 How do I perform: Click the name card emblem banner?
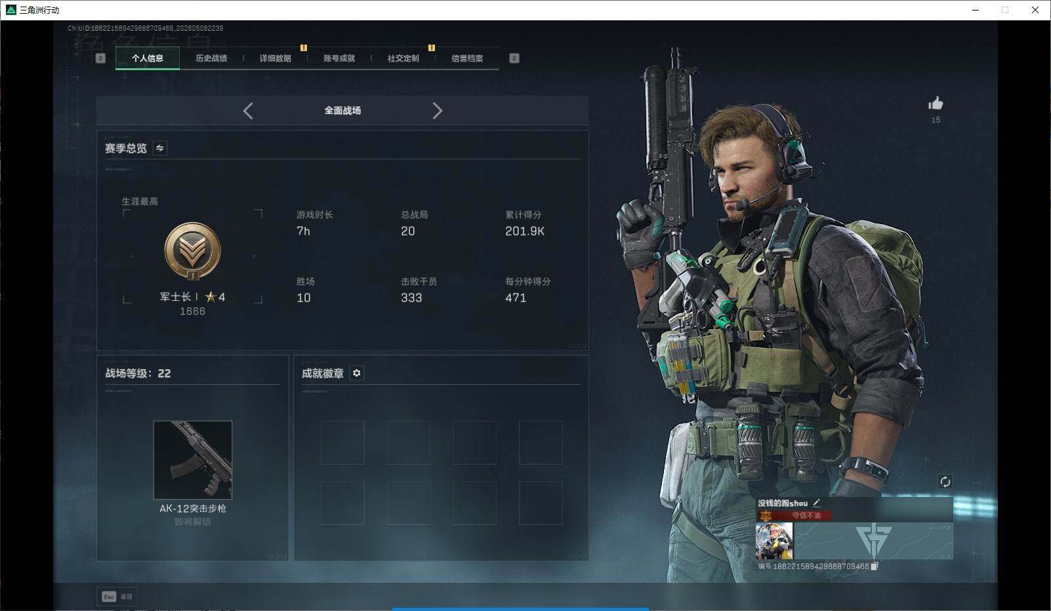[x=873, y=541]
